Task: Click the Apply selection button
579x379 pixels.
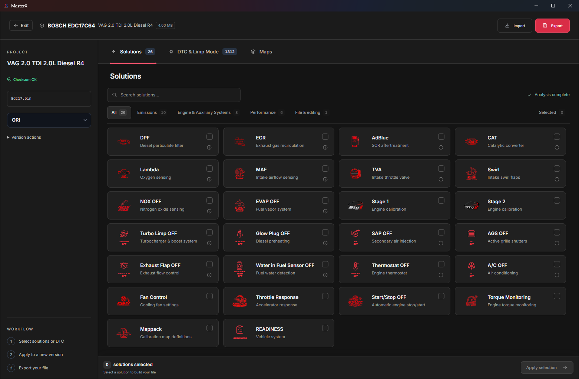Action: pos(547,368)
